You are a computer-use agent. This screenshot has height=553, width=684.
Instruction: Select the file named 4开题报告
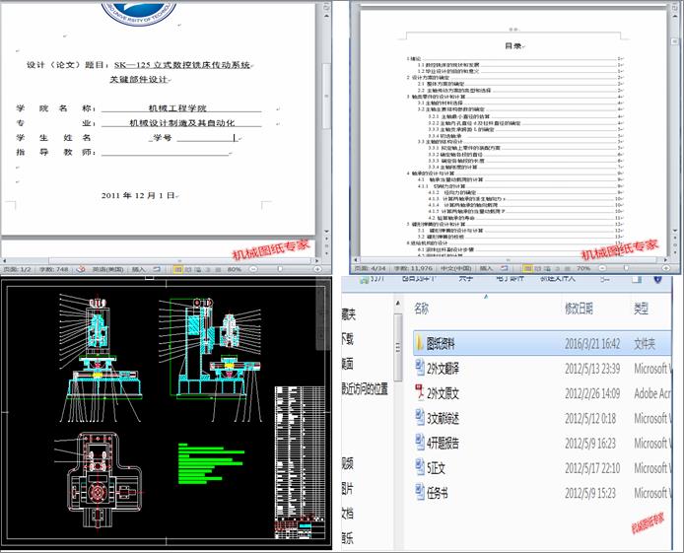click(x=443, y=444)
